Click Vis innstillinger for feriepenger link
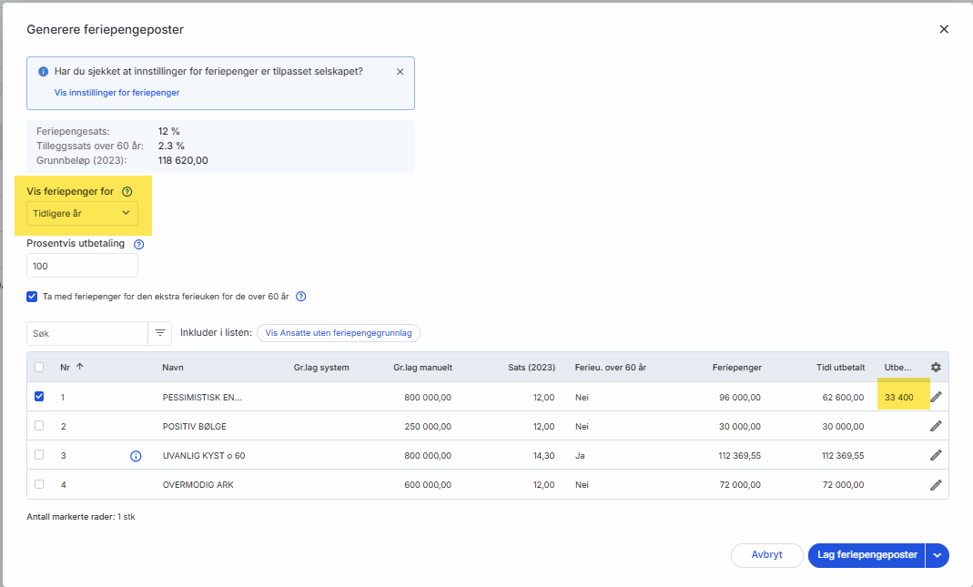Image resolution: width=973 pixels, height=587 pixels. coord(117,93)
